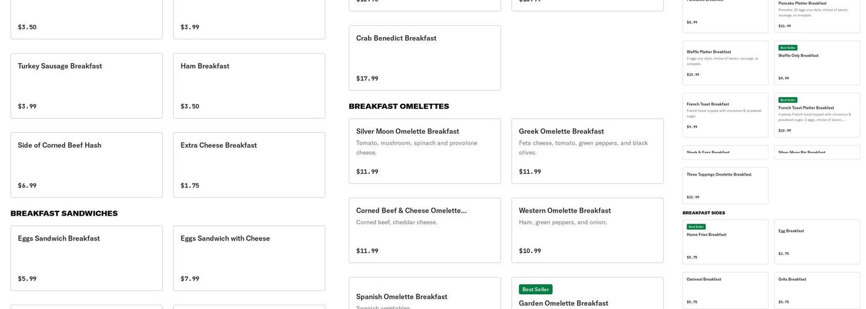
Task: Open Eggs Sandwich with Cheese item
Action: (x=249, y=258)
